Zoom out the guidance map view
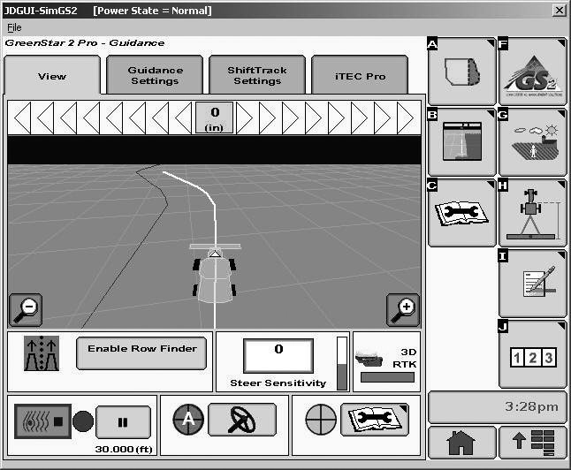The height and width of the screenshot is (470, 571). click(x=25, y=309)
